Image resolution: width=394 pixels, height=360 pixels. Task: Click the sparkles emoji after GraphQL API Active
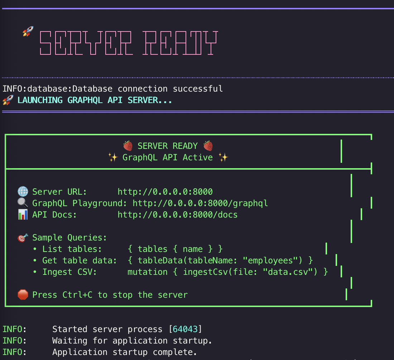pos(224,157)
